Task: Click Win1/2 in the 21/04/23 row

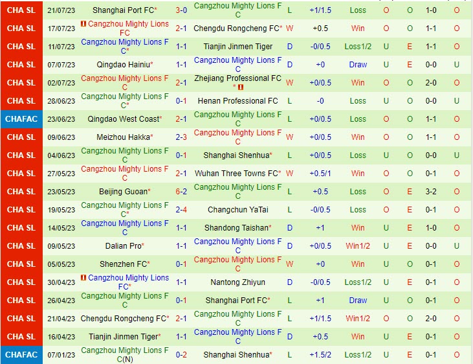Action: tap(358, 319)
